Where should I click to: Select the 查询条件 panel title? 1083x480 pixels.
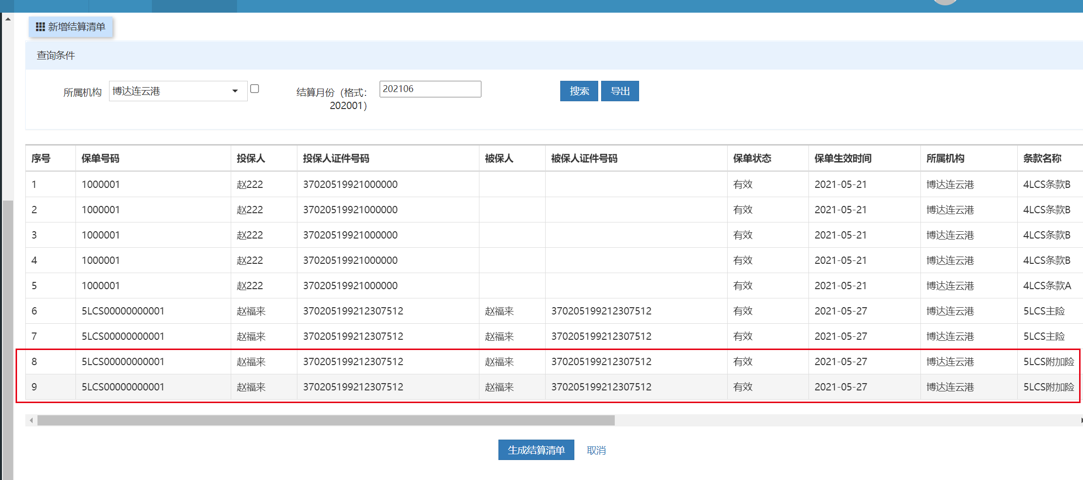pyautogui.click(x=56, y=55)
